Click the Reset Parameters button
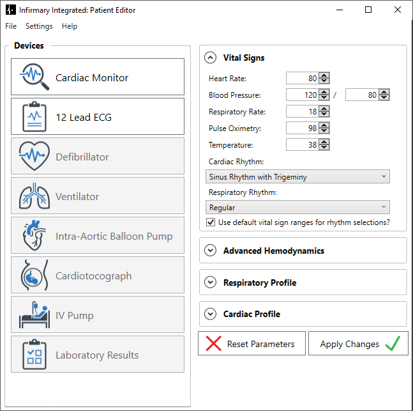This screenshot has height=411, width=413. click(x=252, y=343)
